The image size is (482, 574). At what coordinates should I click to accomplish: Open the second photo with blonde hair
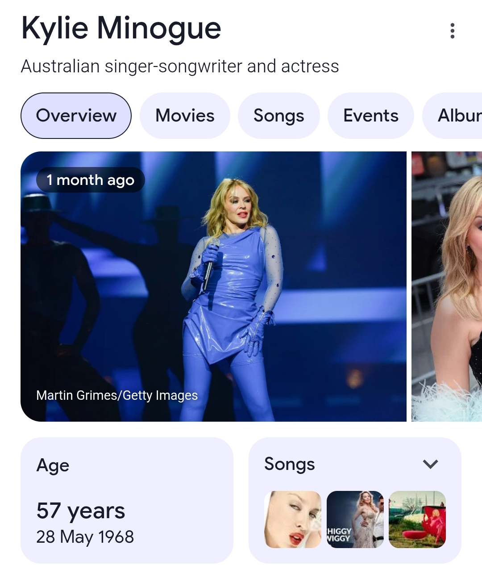point(447,286)
